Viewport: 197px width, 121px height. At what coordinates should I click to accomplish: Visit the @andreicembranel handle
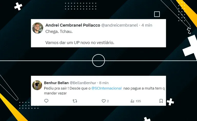[120, 25]
